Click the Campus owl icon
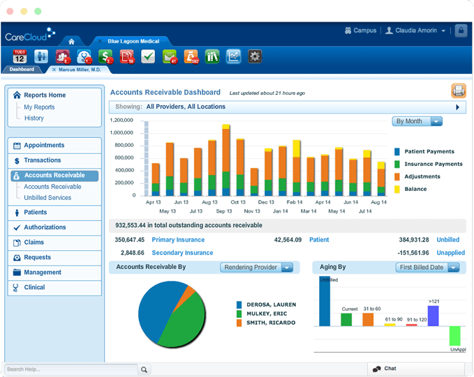474x377 pixels. (348, 31)
